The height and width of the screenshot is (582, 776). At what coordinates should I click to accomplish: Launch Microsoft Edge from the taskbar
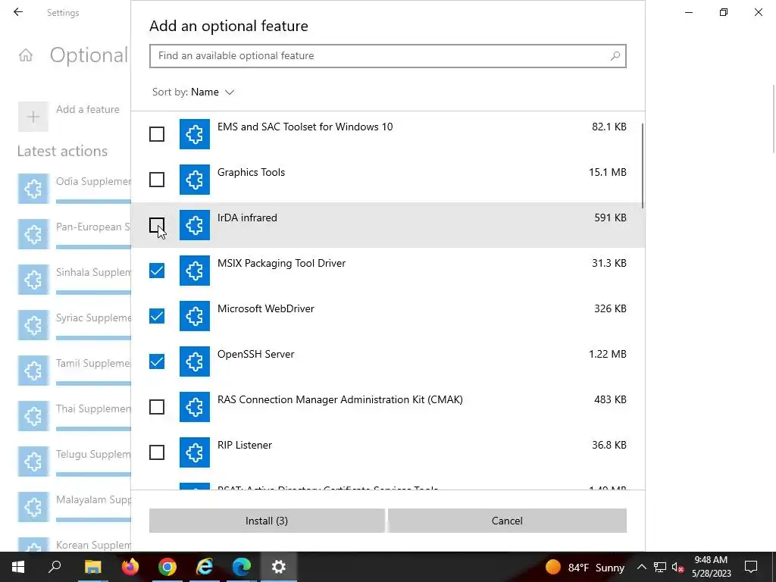[242, 567]
